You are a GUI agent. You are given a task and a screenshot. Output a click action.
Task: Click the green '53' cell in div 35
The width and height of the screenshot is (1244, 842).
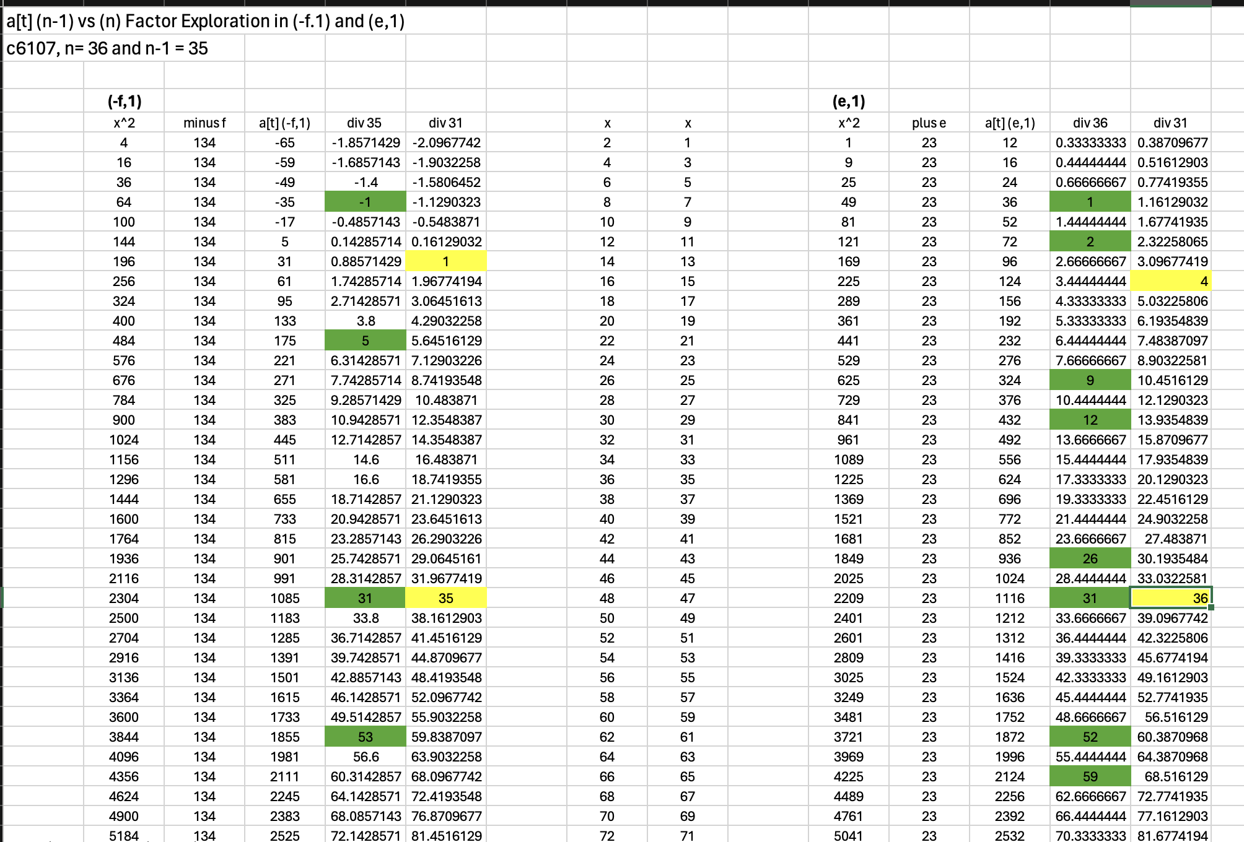click(x=366, y=737)
